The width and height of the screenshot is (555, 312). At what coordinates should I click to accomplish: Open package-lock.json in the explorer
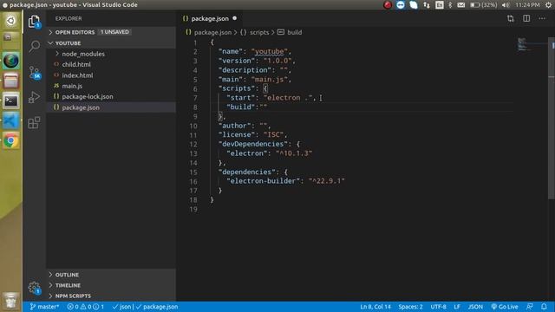pos(111,96)
